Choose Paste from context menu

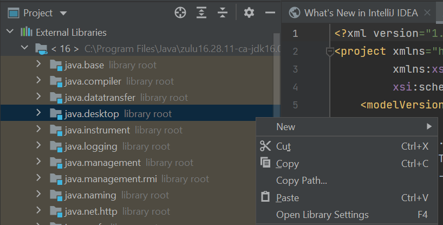tap(347, 198)
